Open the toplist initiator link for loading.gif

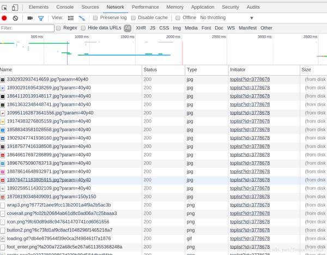pyautogui.click(x=250, y=239)
